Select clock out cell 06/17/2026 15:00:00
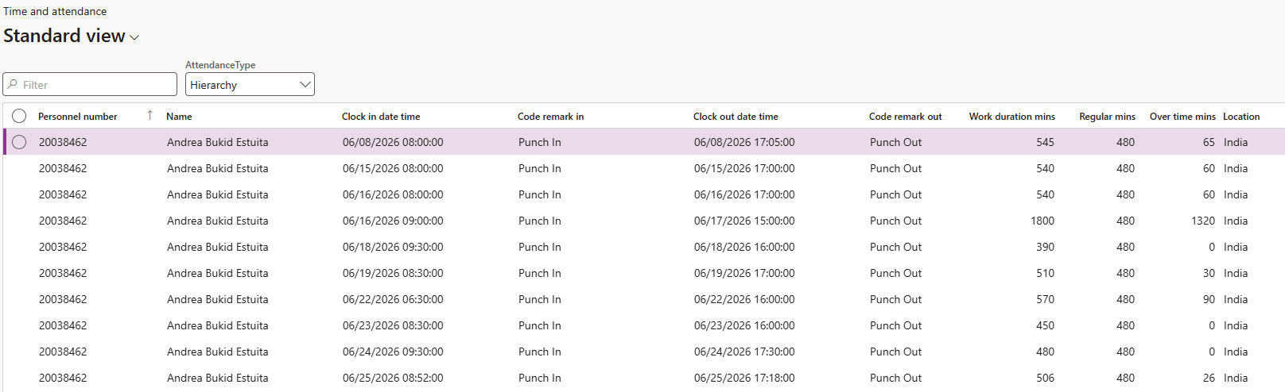The image size is (1285, 392). coord(744,221)
